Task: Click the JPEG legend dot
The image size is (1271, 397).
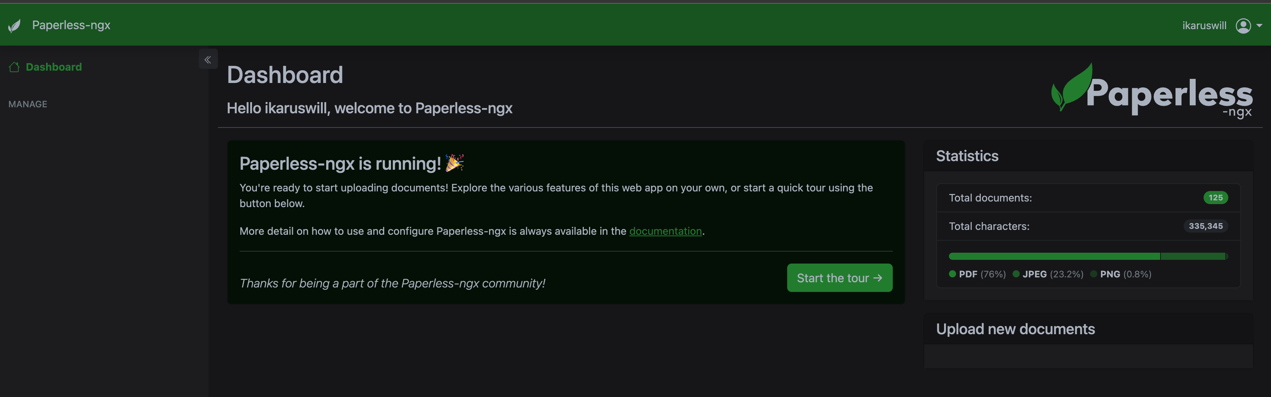Action: (1017, 274)
